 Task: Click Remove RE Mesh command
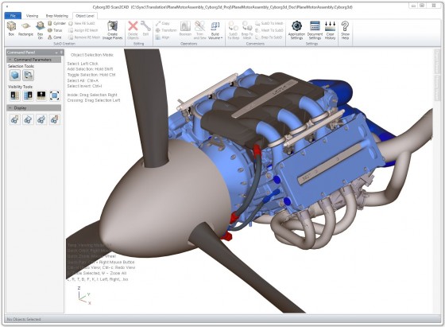[84, 37]
